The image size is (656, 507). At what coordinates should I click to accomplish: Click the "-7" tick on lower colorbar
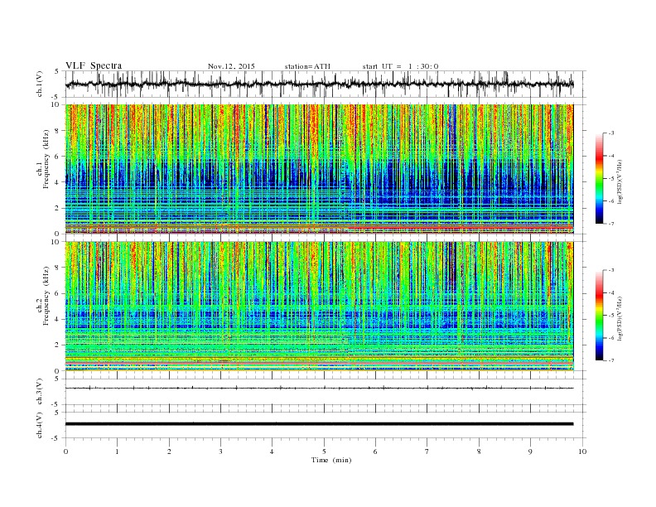tap(610, 360)
